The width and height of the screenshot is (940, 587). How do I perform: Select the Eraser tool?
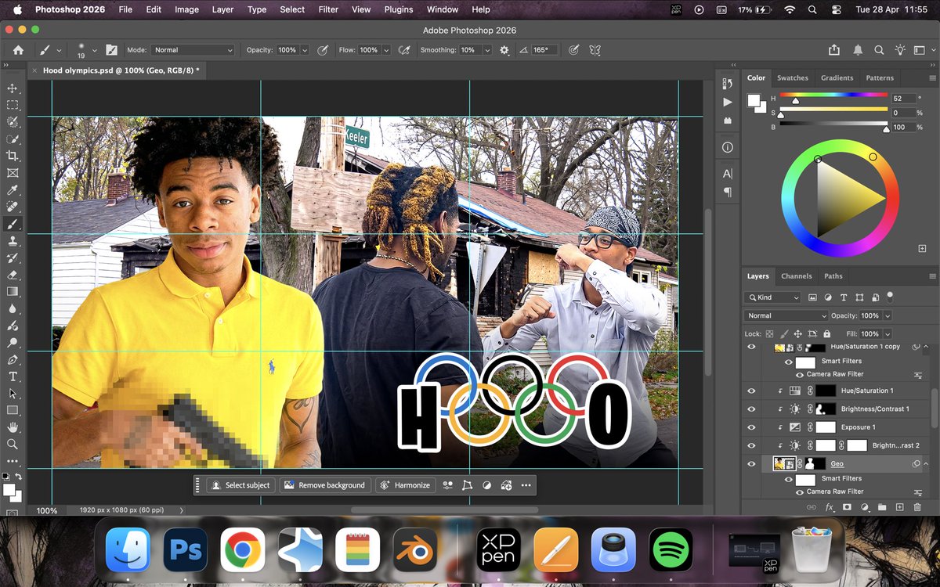pos(12,275)
